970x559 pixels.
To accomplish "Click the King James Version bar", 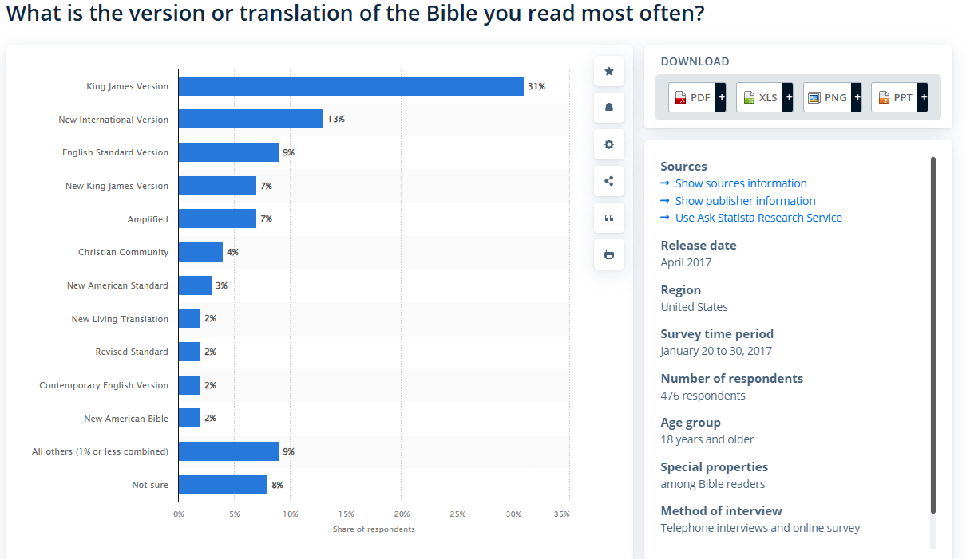I will pos(350,86).
